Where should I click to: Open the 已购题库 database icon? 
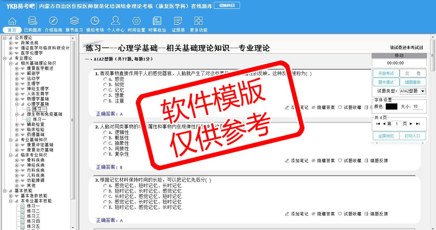tap(33, 21)
